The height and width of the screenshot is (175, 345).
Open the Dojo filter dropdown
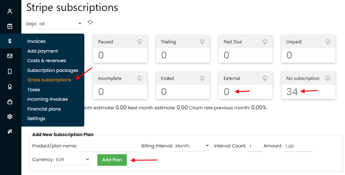tap(61, 24)
